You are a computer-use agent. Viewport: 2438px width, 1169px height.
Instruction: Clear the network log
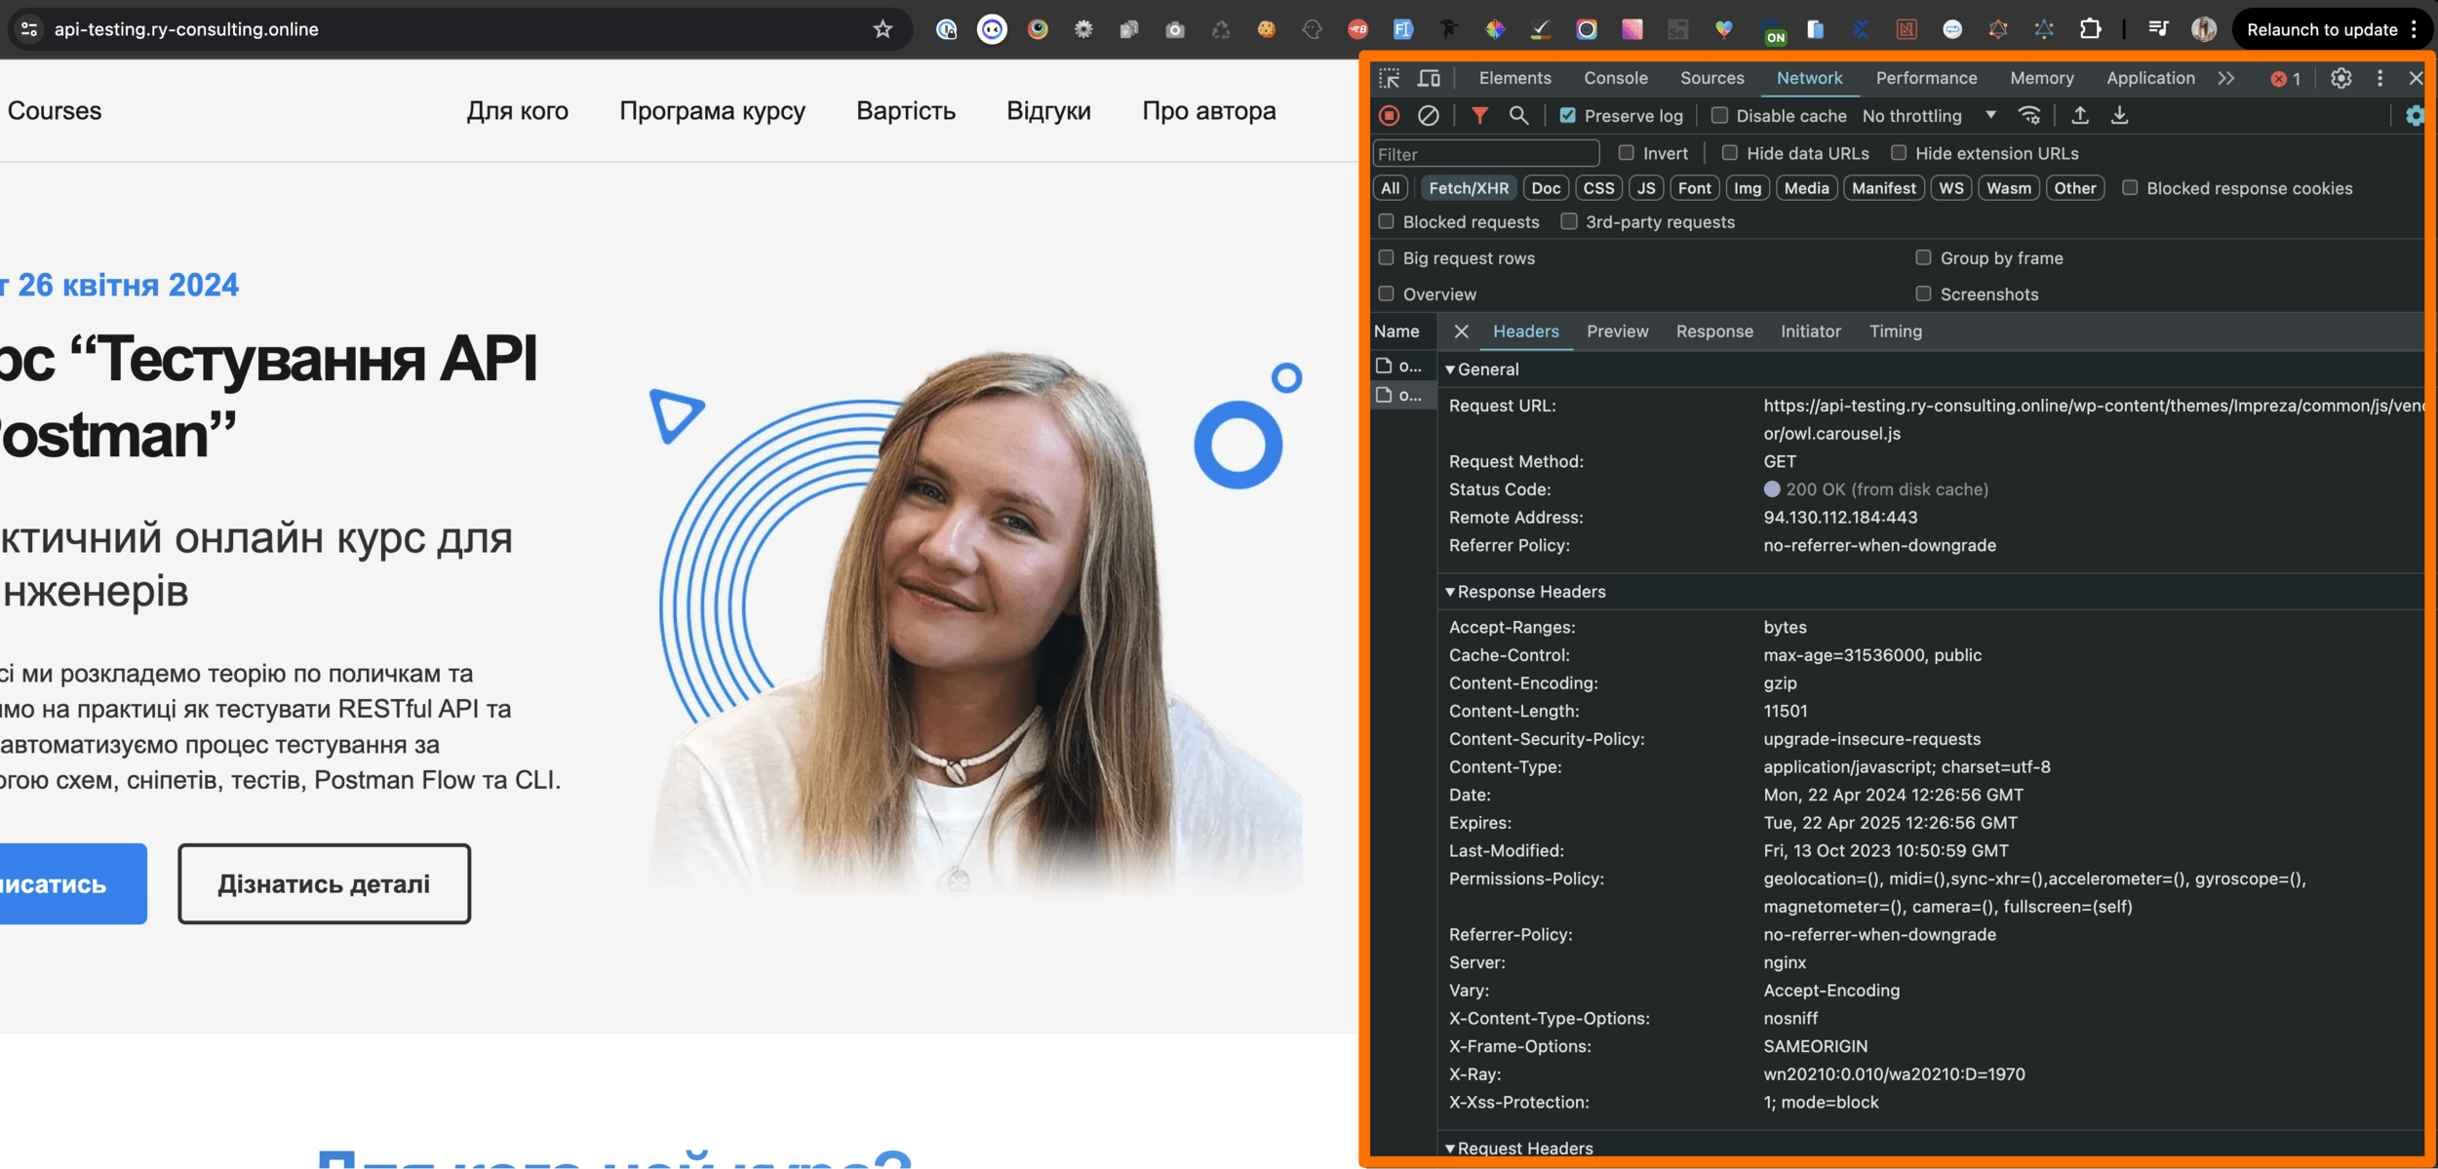pyautogui.click(x=1428, y=116)
